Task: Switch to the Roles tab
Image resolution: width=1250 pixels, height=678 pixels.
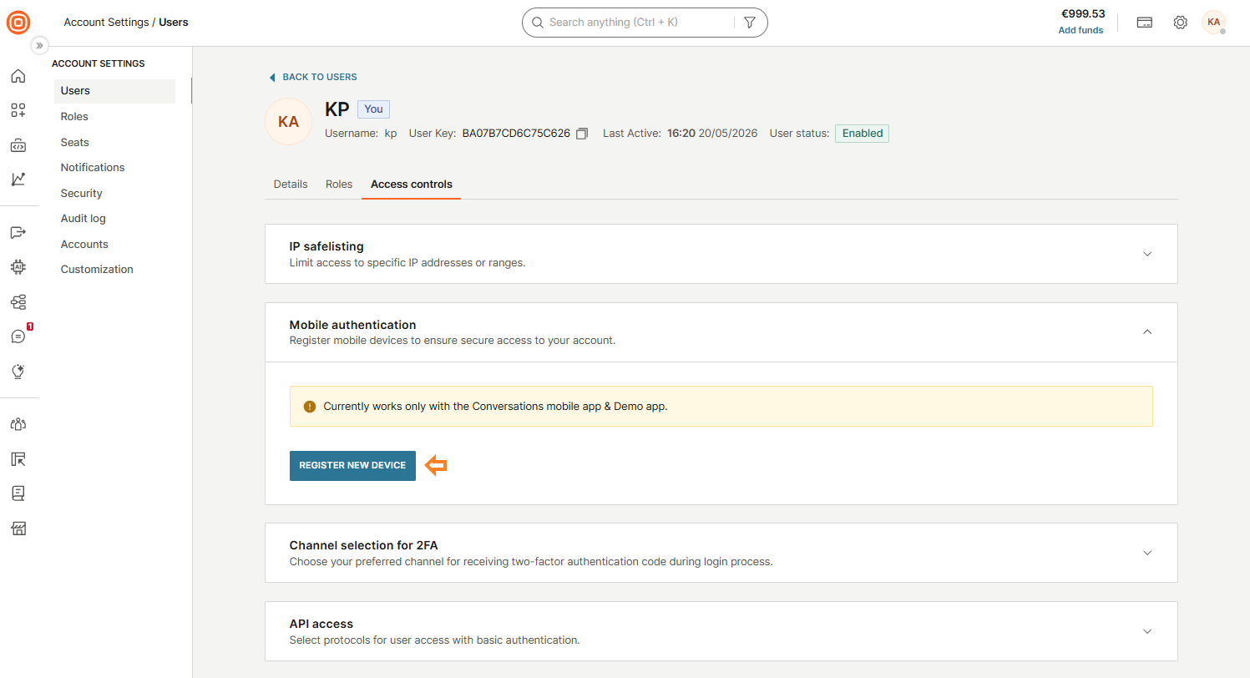Action: pos(339,185)
